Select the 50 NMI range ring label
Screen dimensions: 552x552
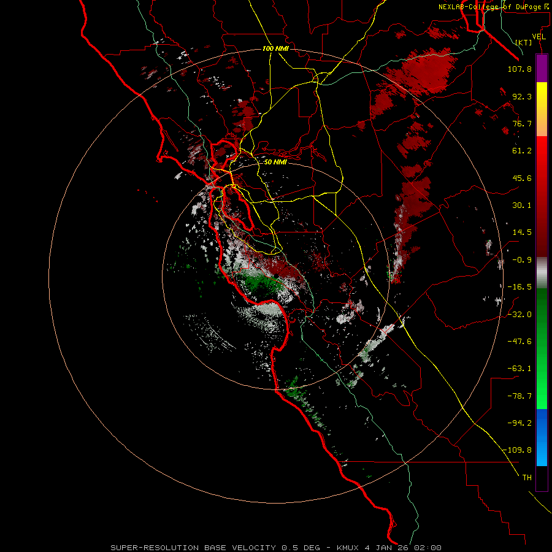[x=275, y=162]
